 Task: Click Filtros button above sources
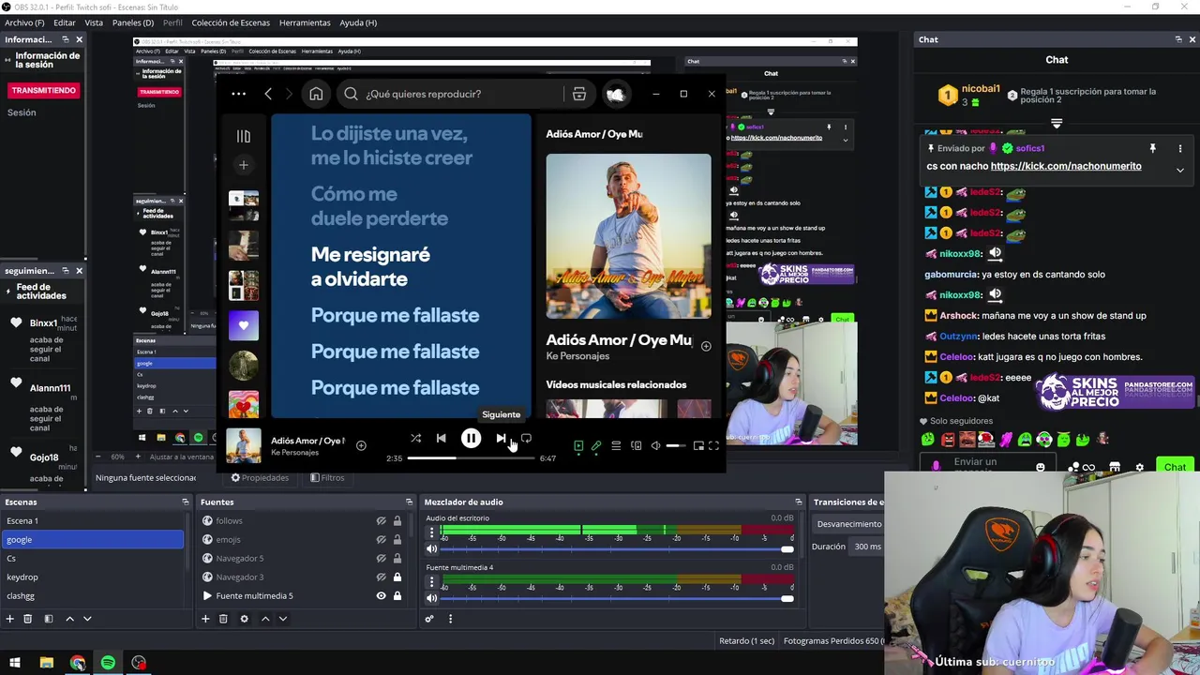click(327, 478)
